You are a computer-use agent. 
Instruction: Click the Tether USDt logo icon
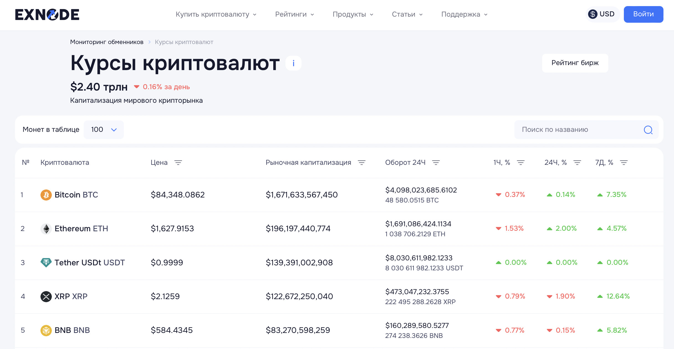tap(46, 262)
